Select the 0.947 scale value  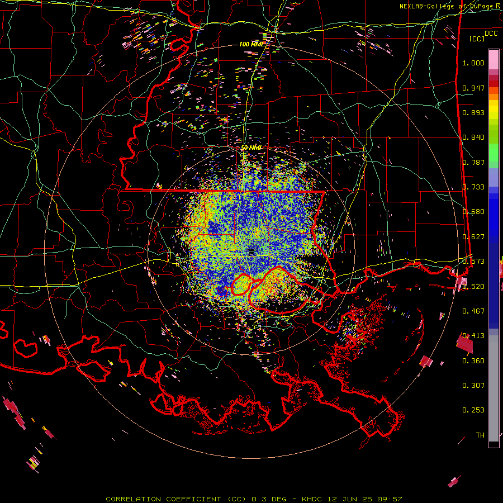click(473, 88)
